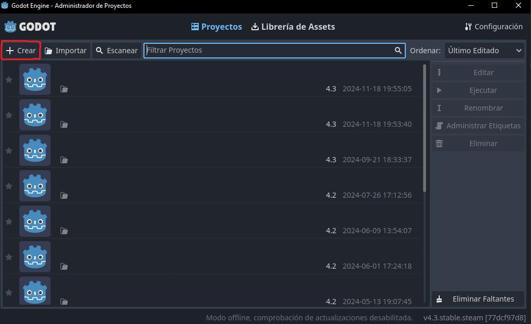Click the magnifier icon in filter field
Viewport: 531px width, 324px height.
click(x=398, y=51)
